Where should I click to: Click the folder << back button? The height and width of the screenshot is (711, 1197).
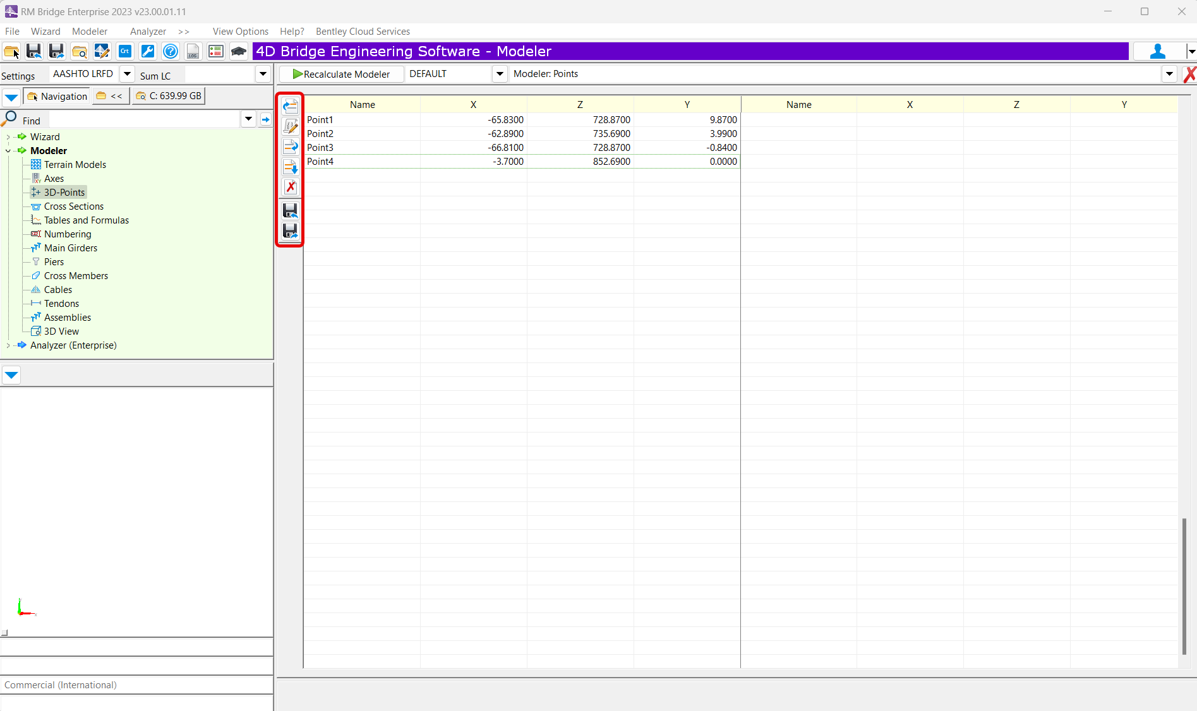coord(111,96)
